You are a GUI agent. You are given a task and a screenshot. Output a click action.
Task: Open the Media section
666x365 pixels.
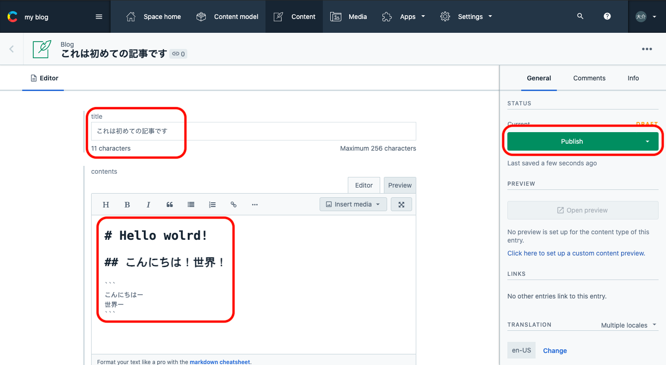pyautogui.click(x=349, y=17)
